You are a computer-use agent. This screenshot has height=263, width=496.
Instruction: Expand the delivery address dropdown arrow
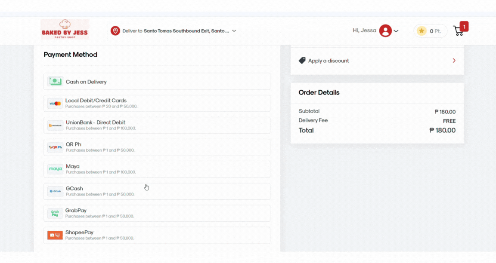coord(234,31)
